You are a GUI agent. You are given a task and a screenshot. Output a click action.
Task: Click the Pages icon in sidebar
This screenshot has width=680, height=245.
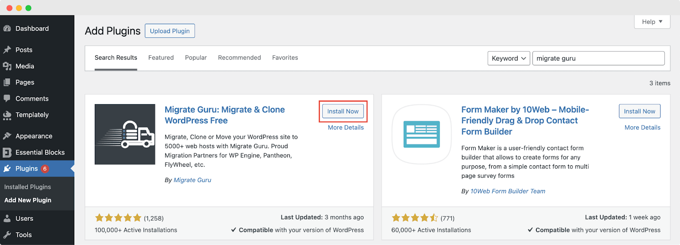[7, 83]
